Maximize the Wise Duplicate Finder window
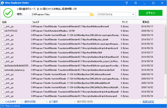The image size is (167, 108). (x=153, y=3)
